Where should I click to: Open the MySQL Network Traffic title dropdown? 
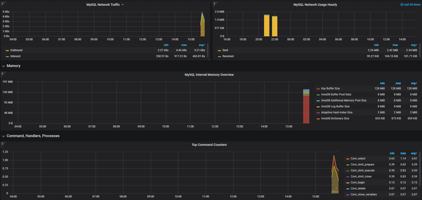123,4
